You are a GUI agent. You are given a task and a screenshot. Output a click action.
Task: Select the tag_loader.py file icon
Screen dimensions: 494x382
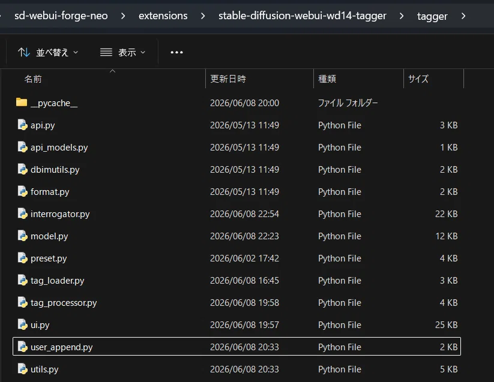coord(22,281)
